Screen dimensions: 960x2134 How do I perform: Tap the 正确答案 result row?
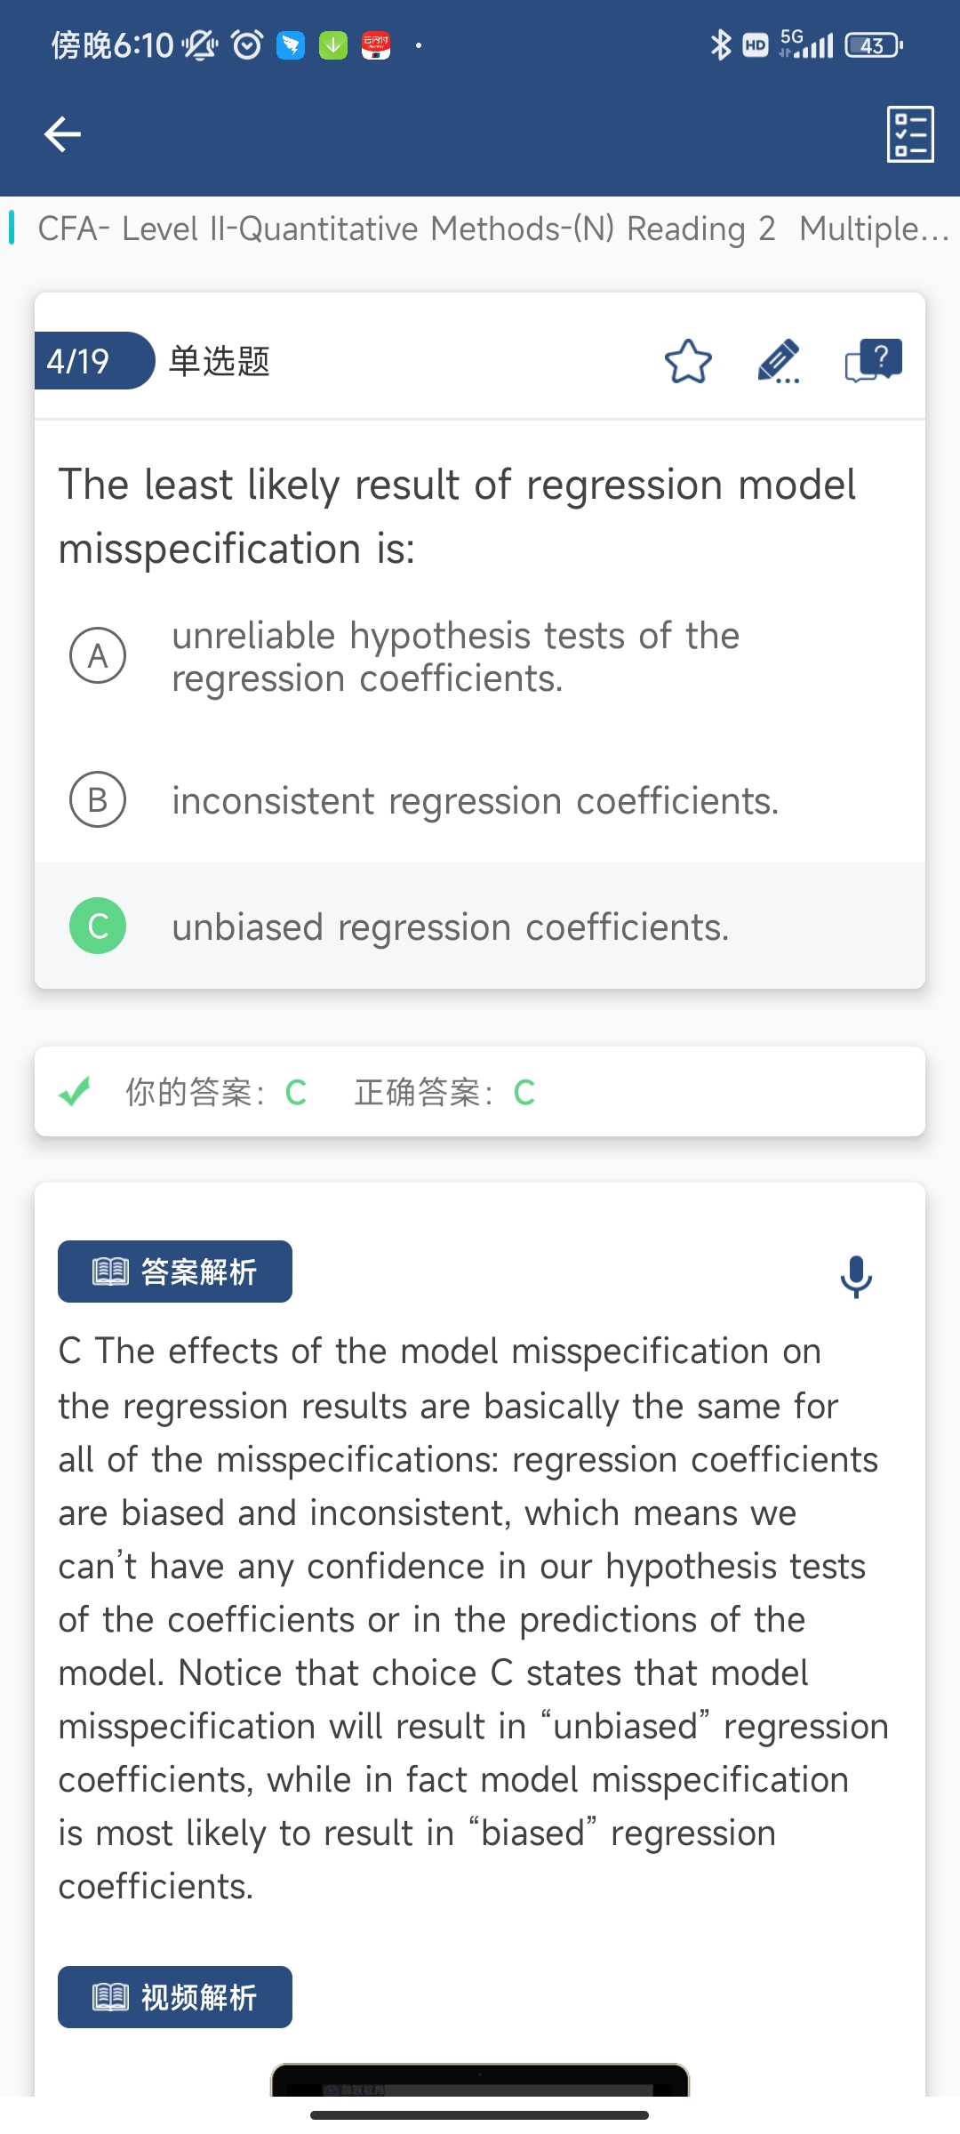480,1092
